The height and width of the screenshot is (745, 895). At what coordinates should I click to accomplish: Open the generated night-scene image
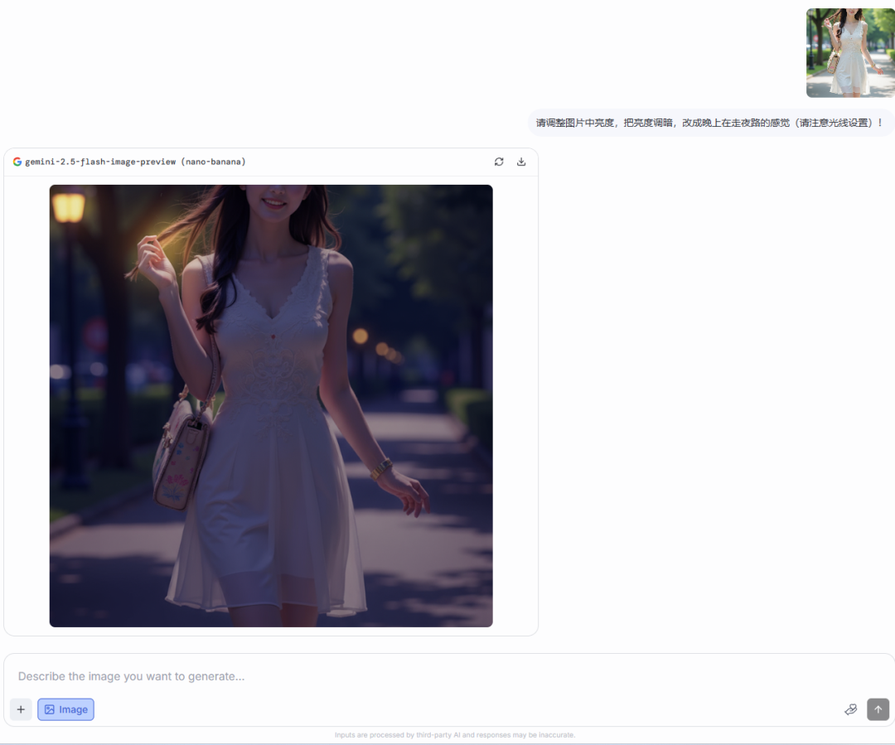(271, 405)
